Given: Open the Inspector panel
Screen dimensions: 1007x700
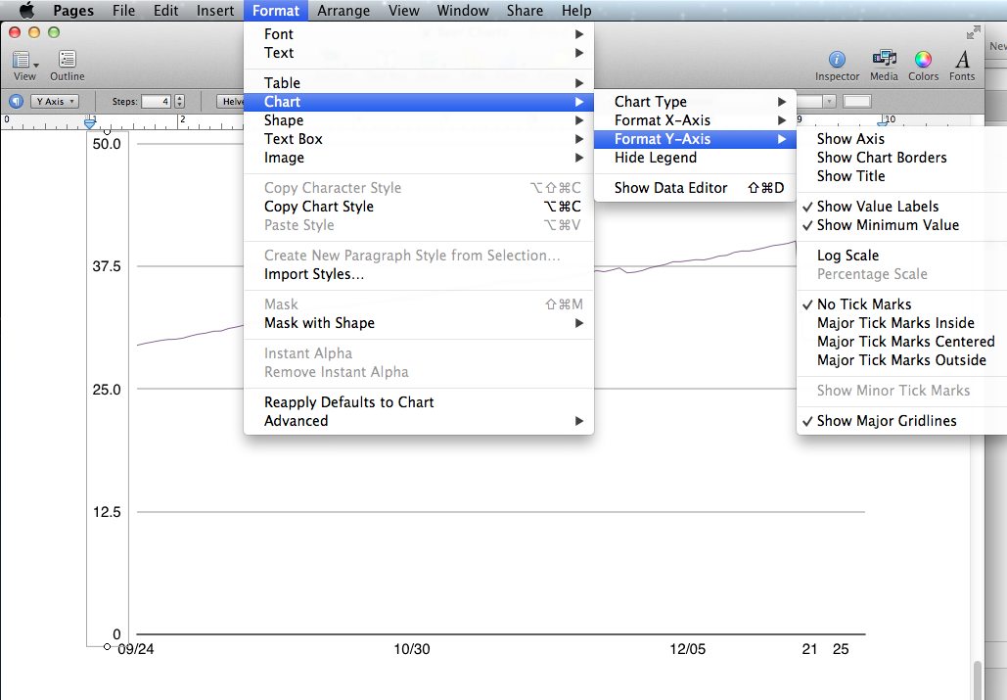Looking at the screenshot, I should pyautogui.click(x=837, y=66).
